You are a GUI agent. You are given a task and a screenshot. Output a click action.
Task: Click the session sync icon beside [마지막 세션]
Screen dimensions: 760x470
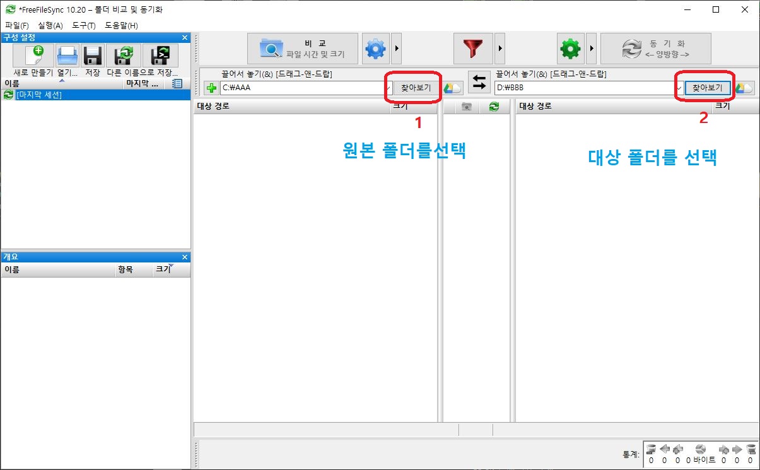coord(8,95)
